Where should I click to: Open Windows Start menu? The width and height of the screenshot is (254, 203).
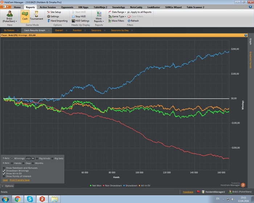5,199
